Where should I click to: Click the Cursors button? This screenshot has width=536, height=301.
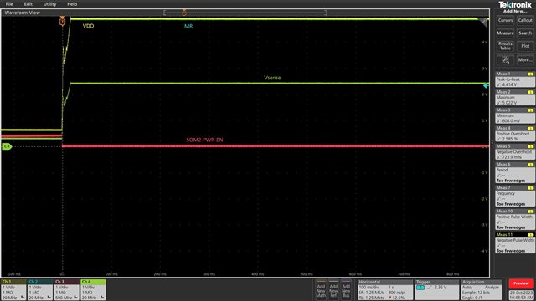pos(505,20)
